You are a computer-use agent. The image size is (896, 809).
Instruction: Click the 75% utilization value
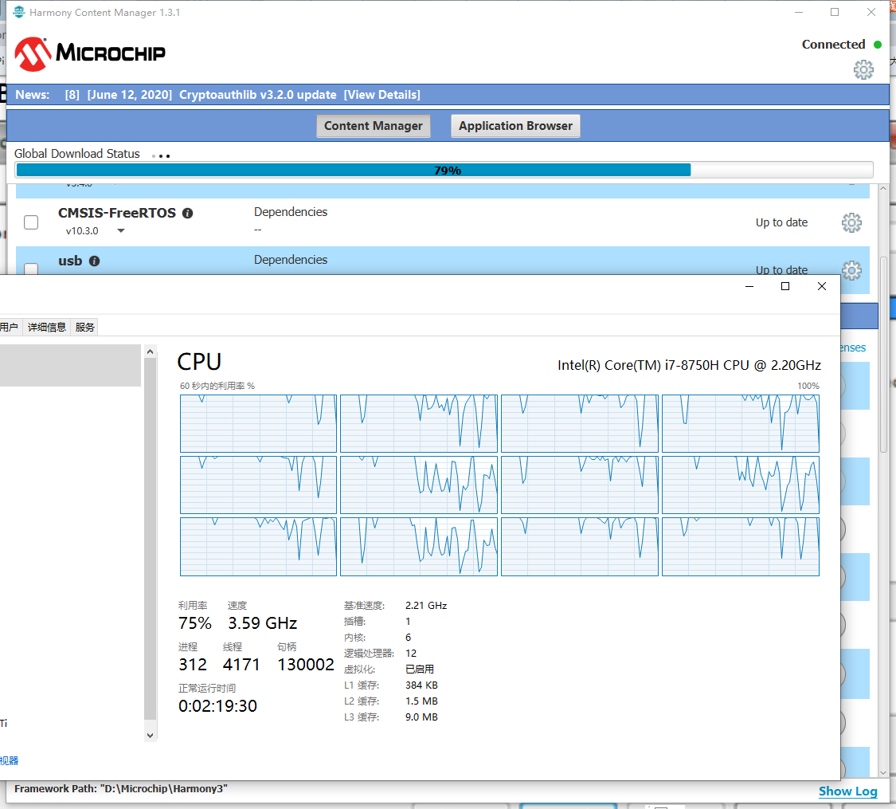(195, 623)
